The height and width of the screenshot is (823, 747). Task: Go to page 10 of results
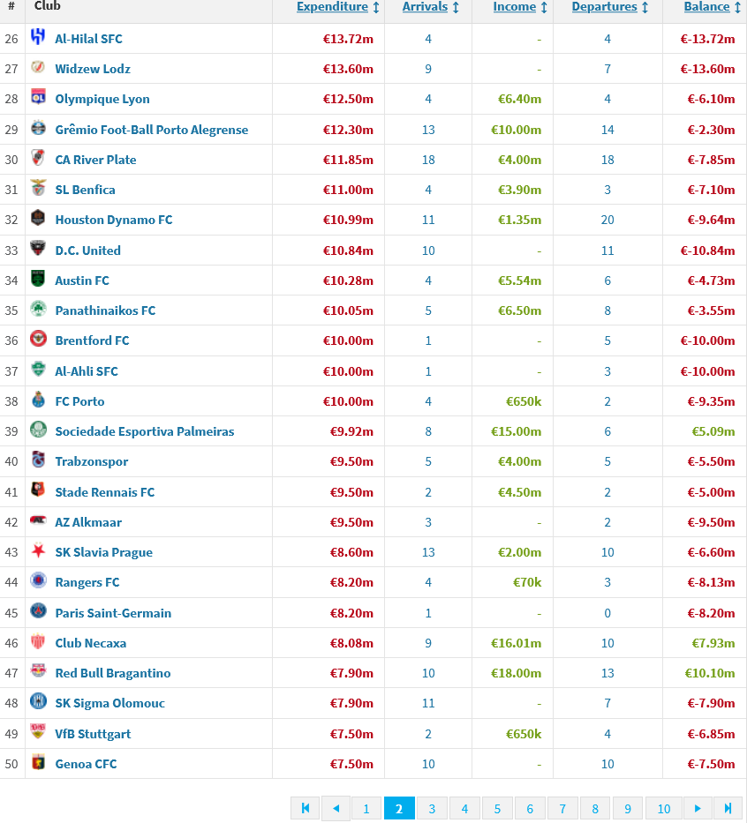(663, 808)
